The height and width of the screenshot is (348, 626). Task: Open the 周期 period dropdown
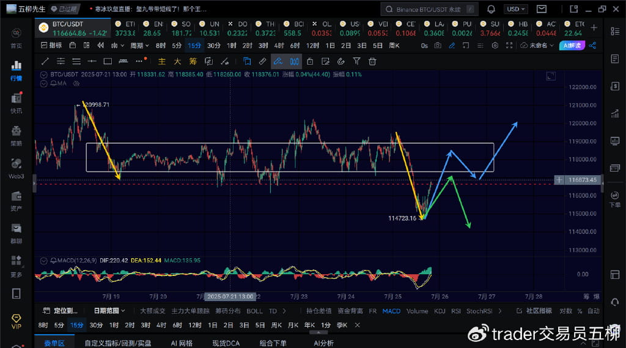(x=139, y=45)
